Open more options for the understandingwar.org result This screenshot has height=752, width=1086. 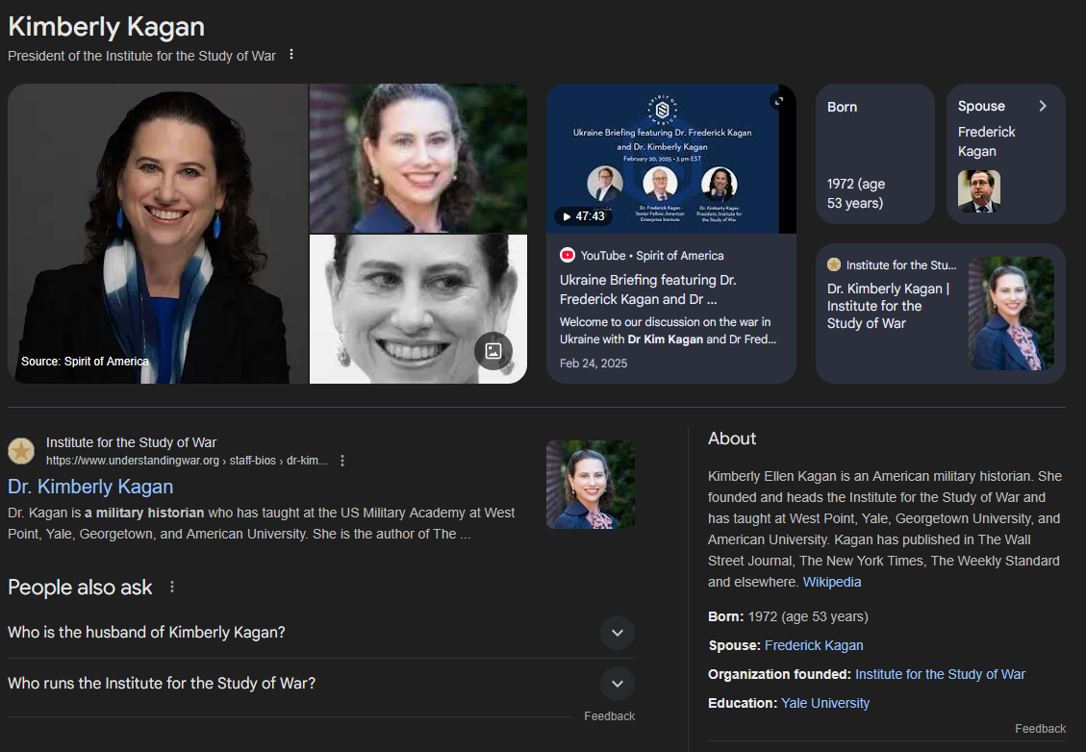coord(342,461)
